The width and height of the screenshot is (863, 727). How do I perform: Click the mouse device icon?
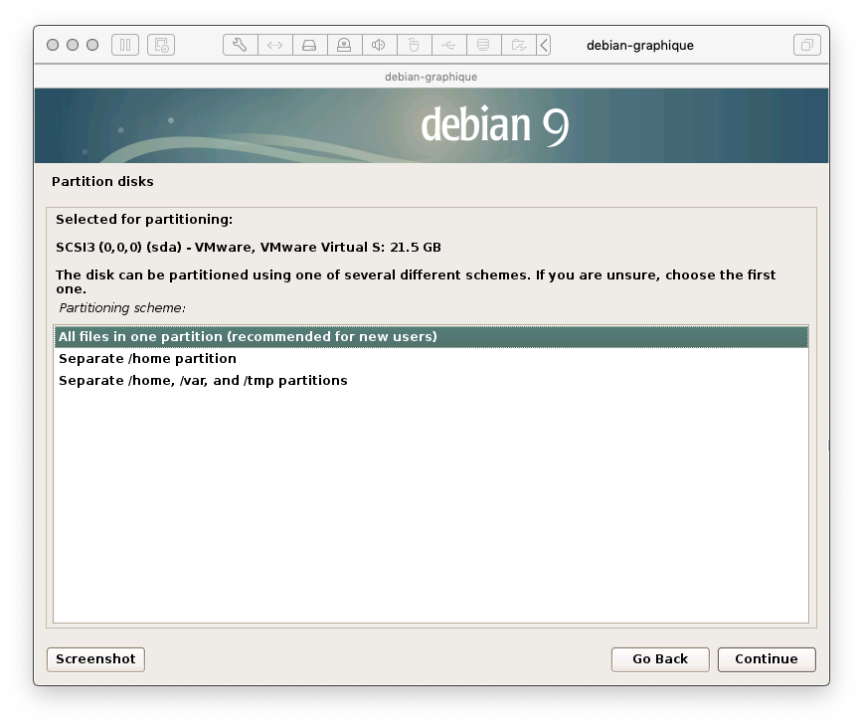tap(414, 45)
